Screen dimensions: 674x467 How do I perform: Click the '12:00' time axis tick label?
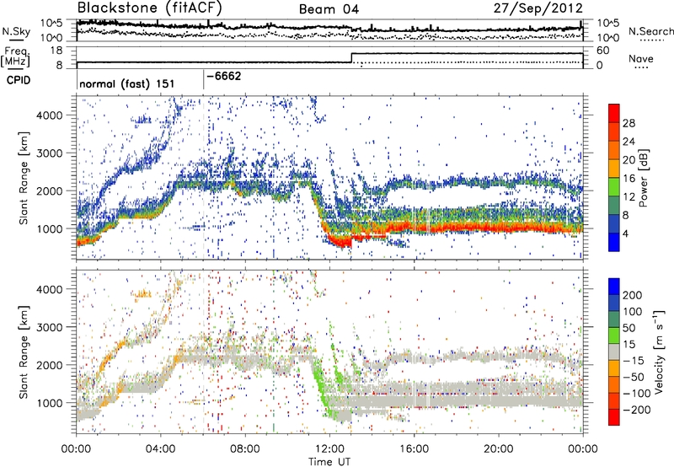click(329, 449)
